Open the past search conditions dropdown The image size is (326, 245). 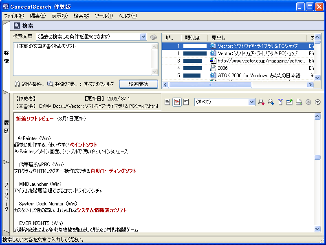pyautogui.click(x=143, y=37)
